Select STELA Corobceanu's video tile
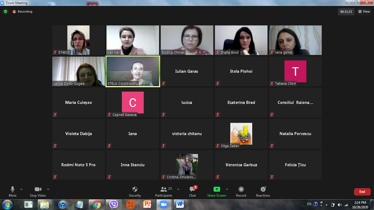Screen dimensions: 374x210 click(x=133, y=71)
